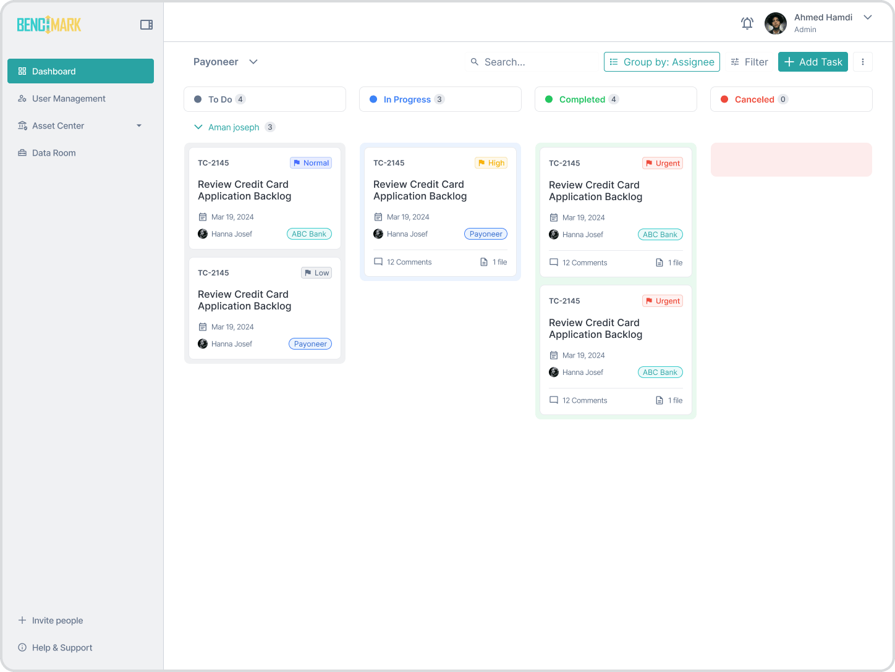Open the Dashboard menu item
The width and height of the screenshot is (895, 672).
80,71
